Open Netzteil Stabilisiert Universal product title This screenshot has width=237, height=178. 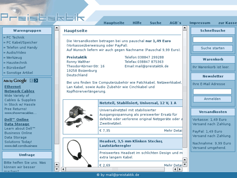(x=138, y=103)
